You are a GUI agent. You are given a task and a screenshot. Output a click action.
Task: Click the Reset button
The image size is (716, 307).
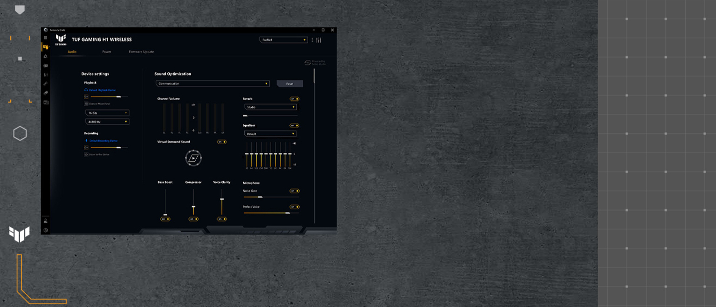point(289,84)
